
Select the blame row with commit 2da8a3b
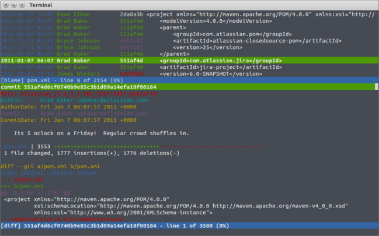[189, 14]
